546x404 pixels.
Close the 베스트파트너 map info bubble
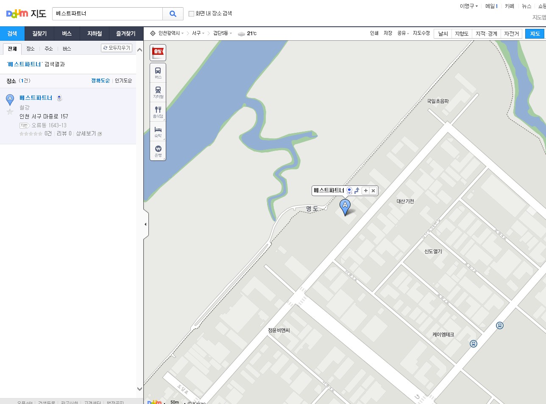(x=373, y=191)
